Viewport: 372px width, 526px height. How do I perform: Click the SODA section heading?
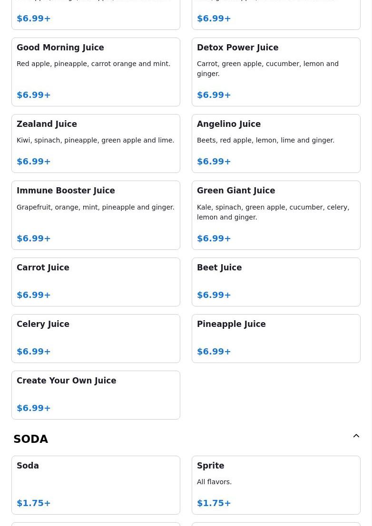(x=31, y=439)
